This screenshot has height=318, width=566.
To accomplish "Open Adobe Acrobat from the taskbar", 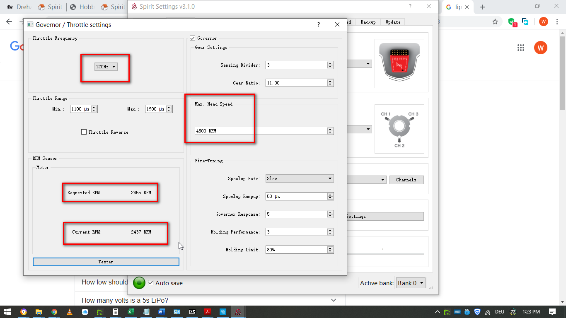I will point(208,312).
